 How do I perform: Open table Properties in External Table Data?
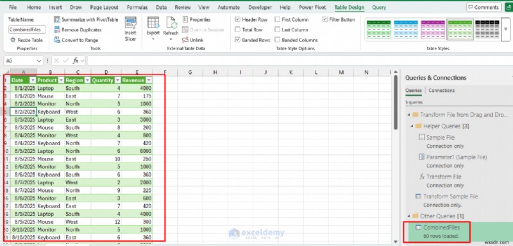coord(197,20)
